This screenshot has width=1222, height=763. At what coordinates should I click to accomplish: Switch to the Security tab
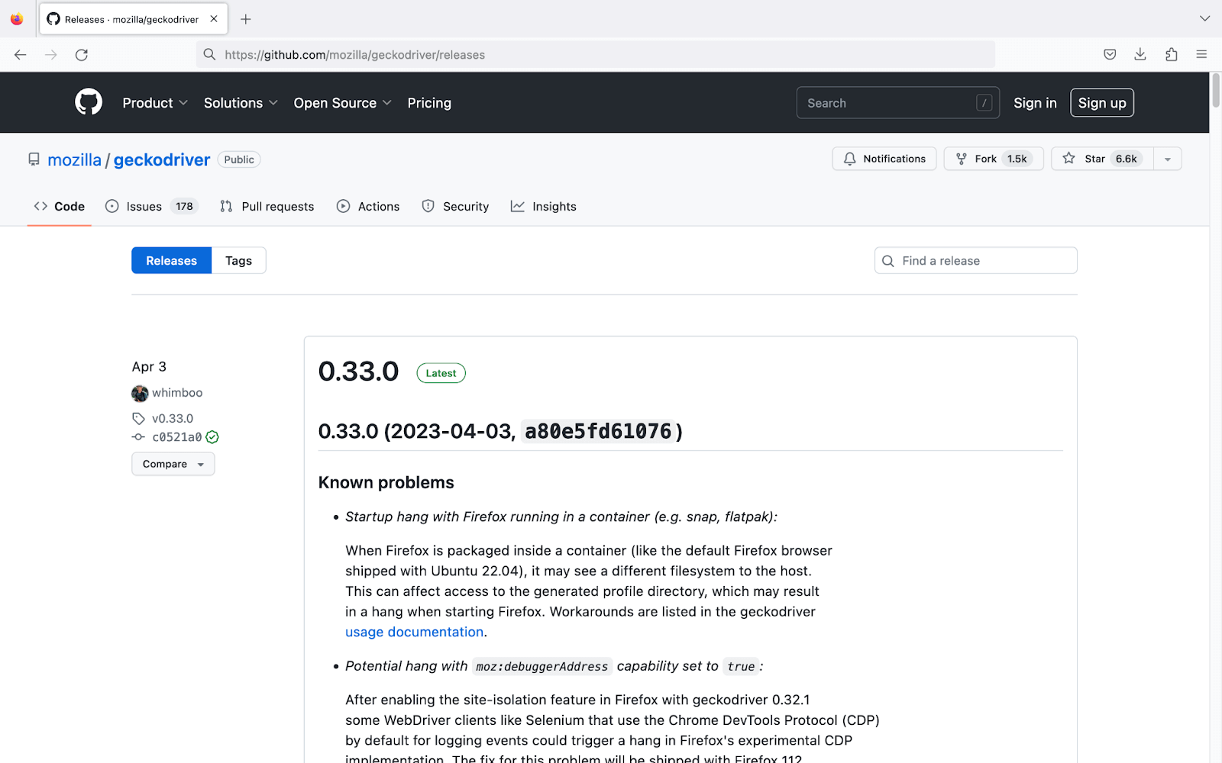[455, 206]
